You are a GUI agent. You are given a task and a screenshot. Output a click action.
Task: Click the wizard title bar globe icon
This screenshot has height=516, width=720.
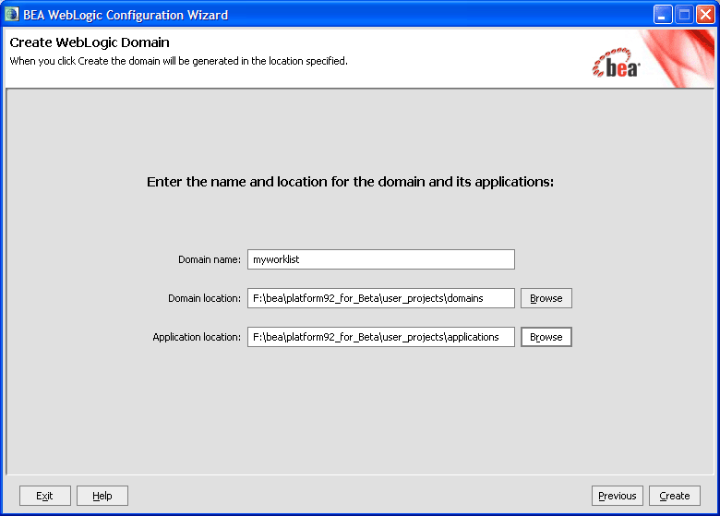pos(11,14)
